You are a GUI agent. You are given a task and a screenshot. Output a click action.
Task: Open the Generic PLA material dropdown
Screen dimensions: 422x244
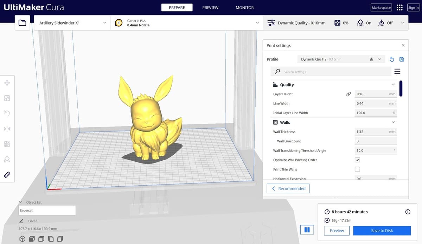pyautogui.click(x=187, y=23)
